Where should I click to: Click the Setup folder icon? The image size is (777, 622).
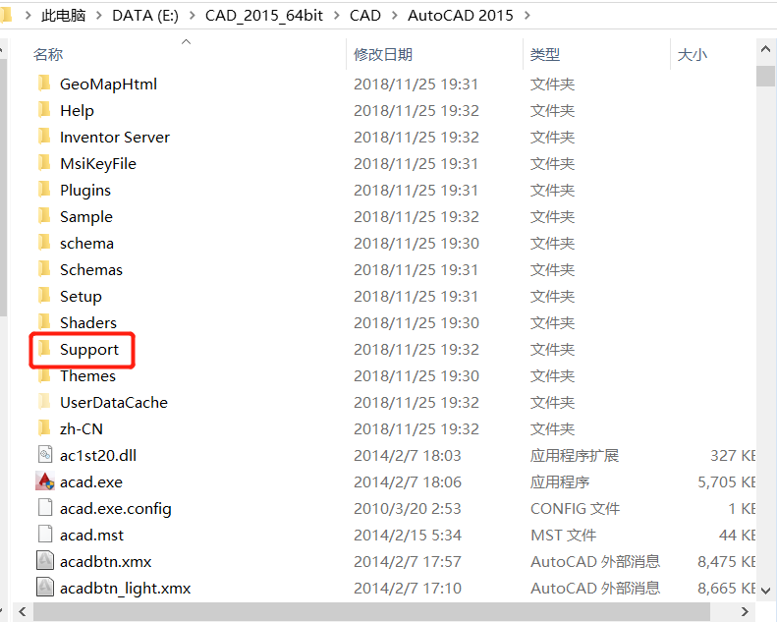point(44,296)
